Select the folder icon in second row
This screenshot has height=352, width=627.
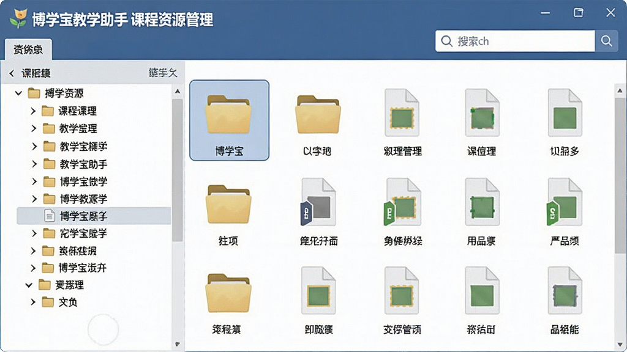point(229,204)
